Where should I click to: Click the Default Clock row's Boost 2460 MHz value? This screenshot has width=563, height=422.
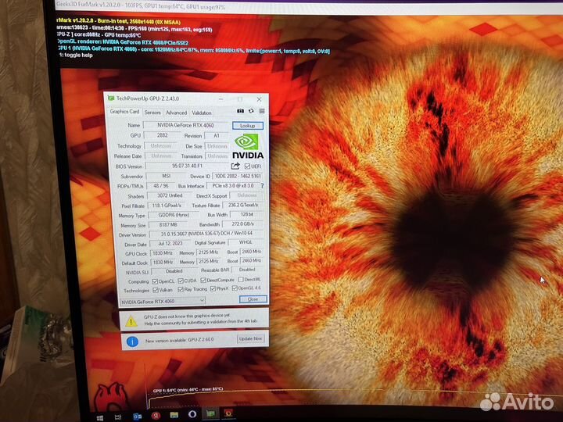tap(251, 260)
